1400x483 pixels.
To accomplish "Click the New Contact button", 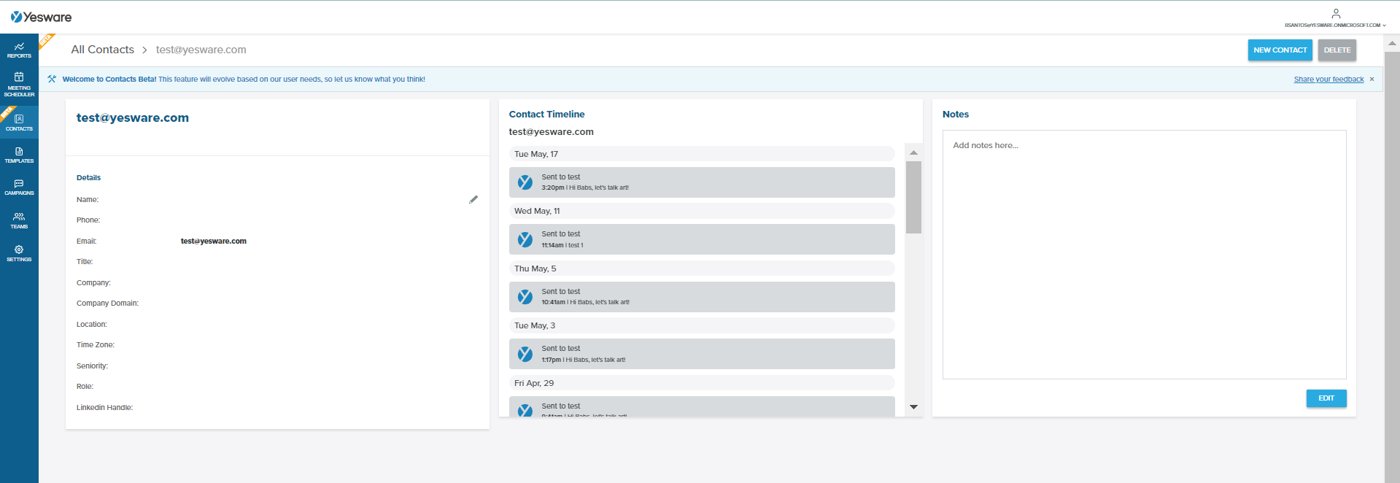I will [x=1280, y=50].
